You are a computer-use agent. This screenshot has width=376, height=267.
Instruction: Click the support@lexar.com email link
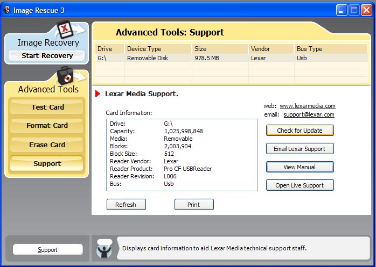pyautogui.click(x=309, y=114)
